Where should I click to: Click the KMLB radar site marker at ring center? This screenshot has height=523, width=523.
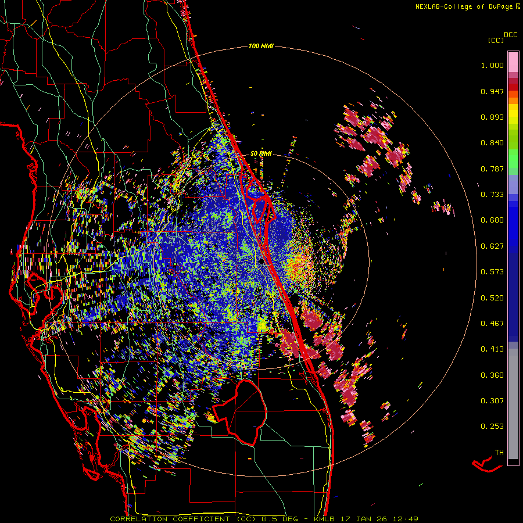pos(261,261)
